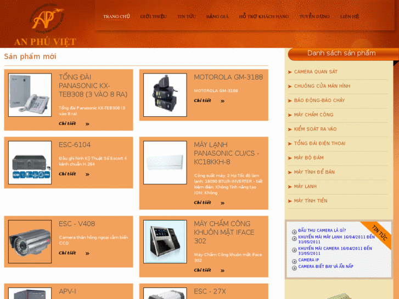Open the Máy Bộ Đàm category
399x299 pixels.
pos(308,158)
